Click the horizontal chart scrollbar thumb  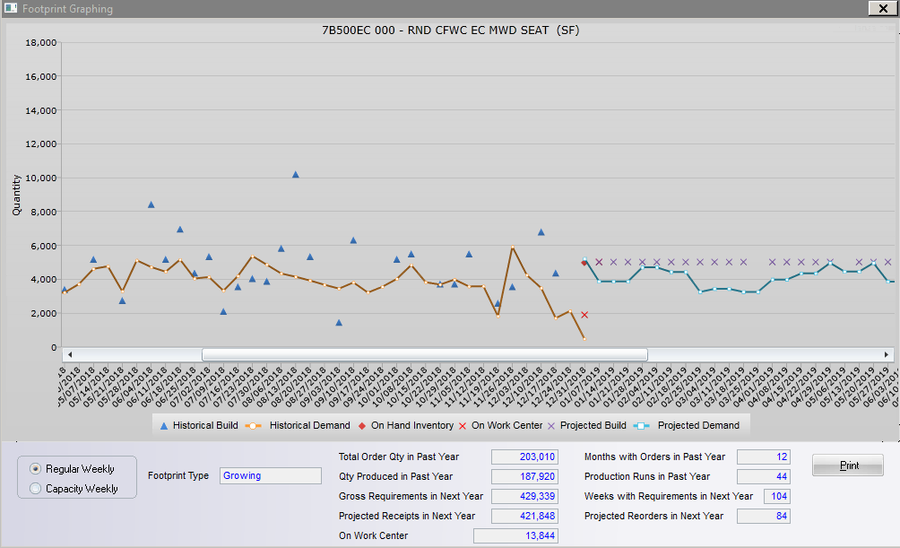424,354
